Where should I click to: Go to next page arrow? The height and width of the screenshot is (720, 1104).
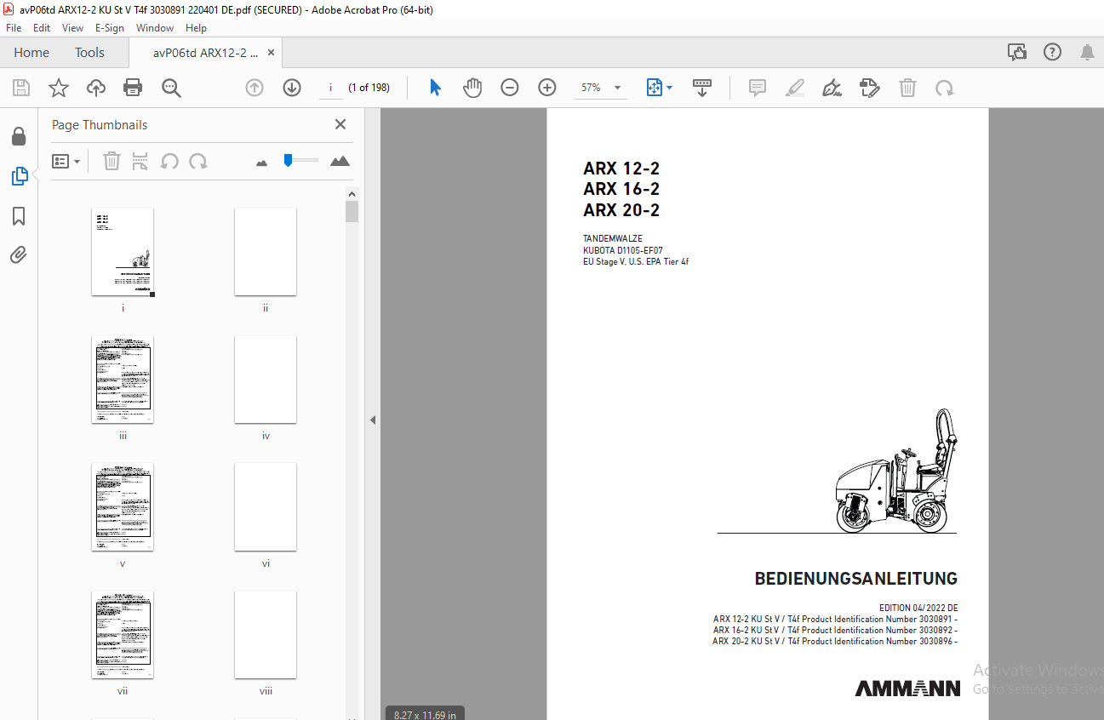point(292,88)
